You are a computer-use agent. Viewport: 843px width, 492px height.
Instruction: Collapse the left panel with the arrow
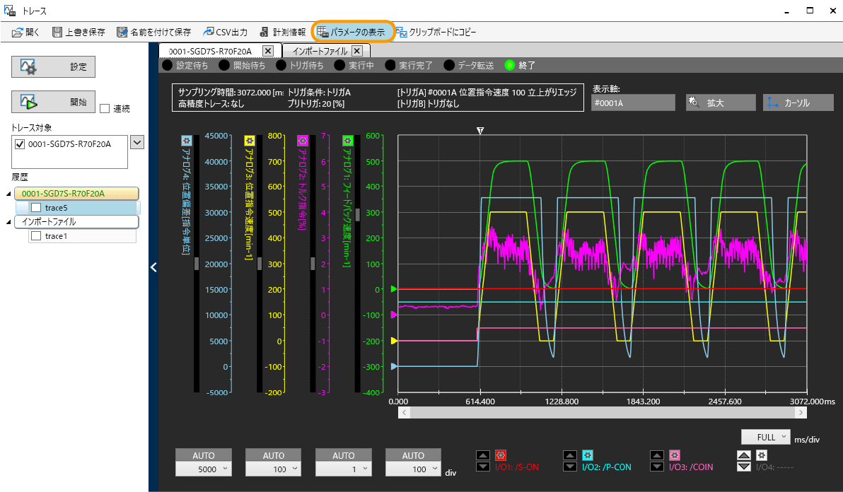pyautogui.click(x=153, y=266)
